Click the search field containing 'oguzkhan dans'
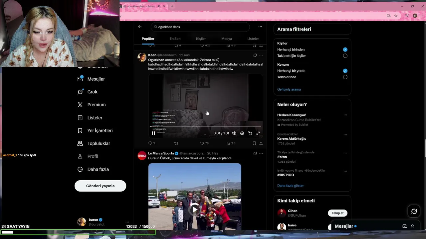This screenshot has height=239, width=426. pyautogui.click(x=200, y=27)
